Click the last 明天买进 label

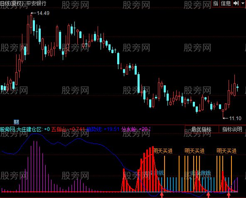(226, 151)
